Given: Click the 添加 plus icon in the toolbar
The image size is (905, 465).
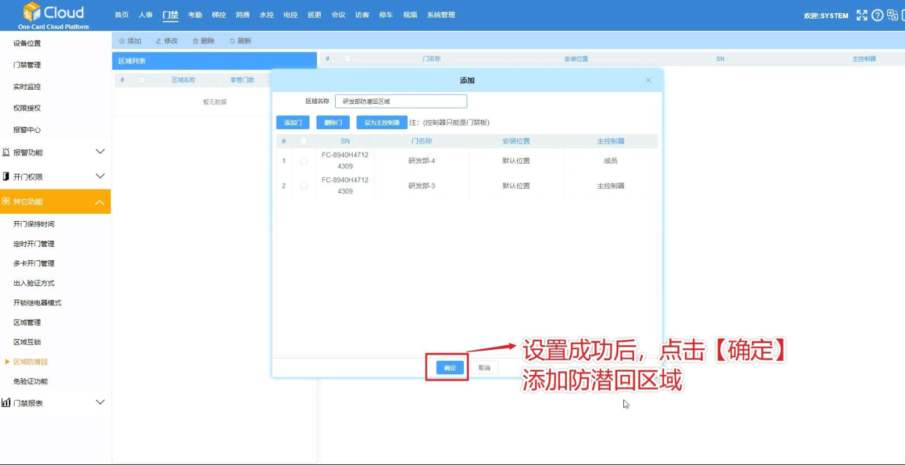Looking at the screenshot, I should [122, 41].
